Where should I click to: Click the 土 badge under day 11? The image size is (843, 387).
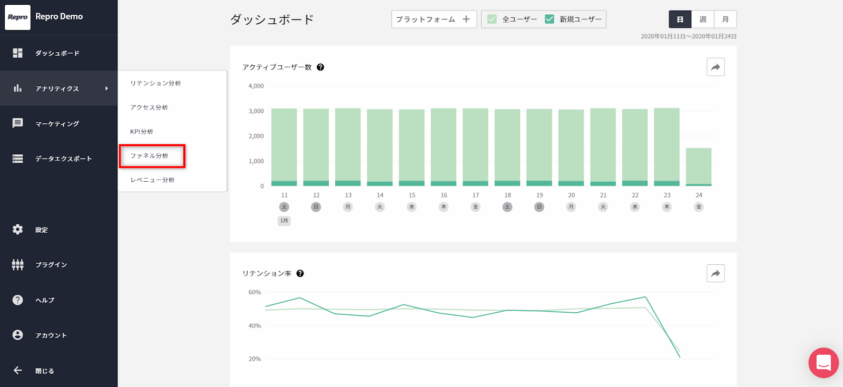(x=284, y=207)
